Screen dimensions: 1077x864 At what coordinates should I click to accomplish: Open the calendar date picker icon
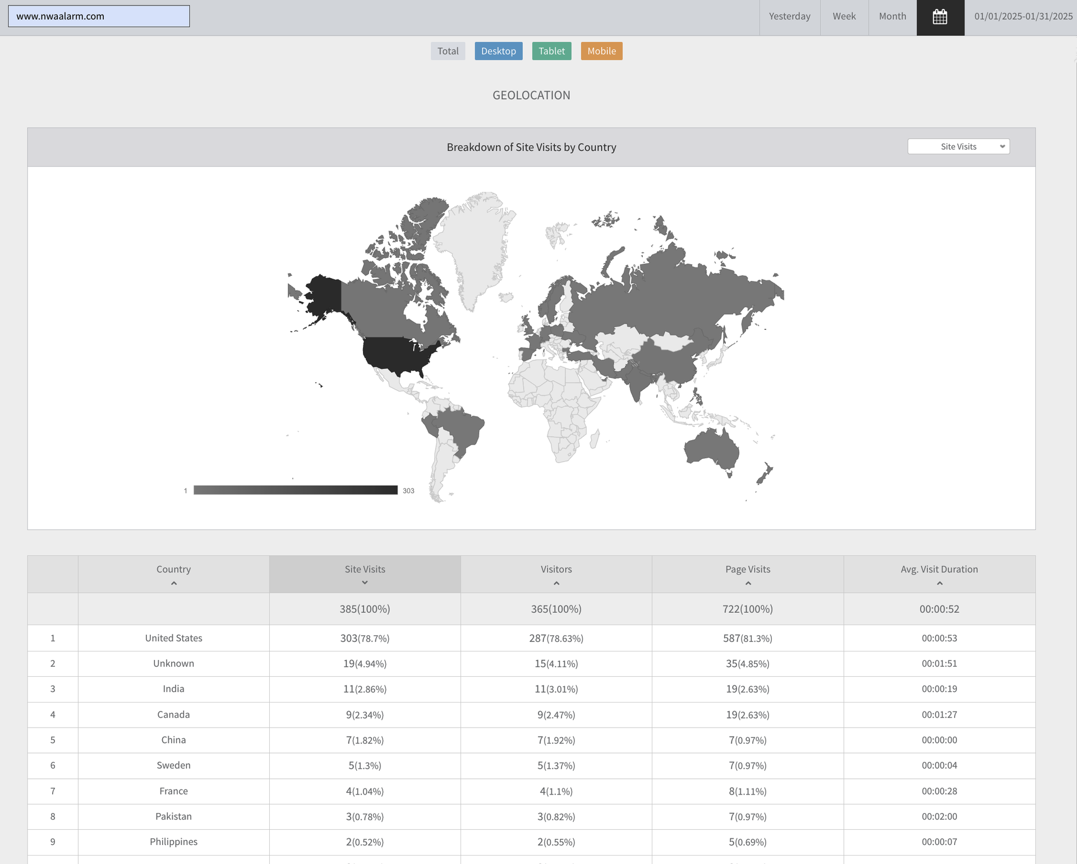pyautogui.click(x=940, y=17)
